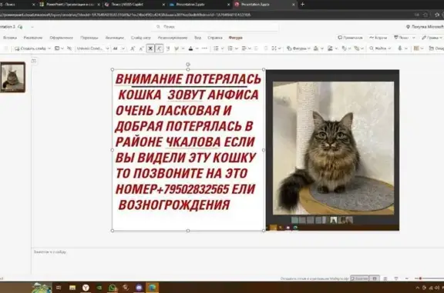Click the Dictate microphone icon
444x293 pixels.
coord(400,48)
